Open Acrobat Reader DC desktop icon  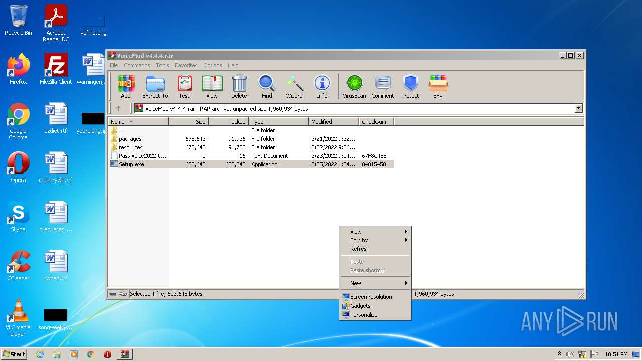tap(56, 23)
